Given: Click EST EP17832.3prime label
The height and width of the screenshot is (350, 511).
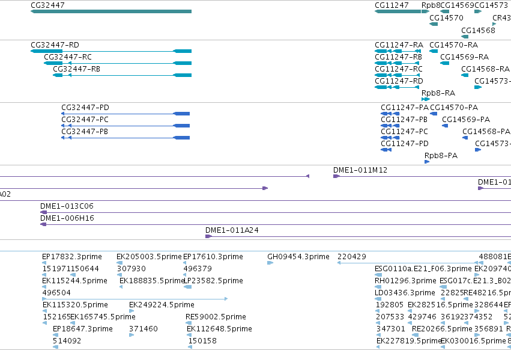Looking at the screenshot, I should 72,257.
